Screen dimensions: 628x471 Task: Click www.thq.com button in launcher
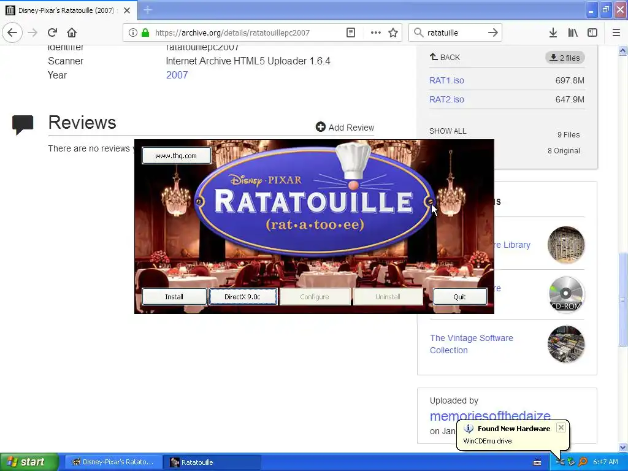[176, 156]
